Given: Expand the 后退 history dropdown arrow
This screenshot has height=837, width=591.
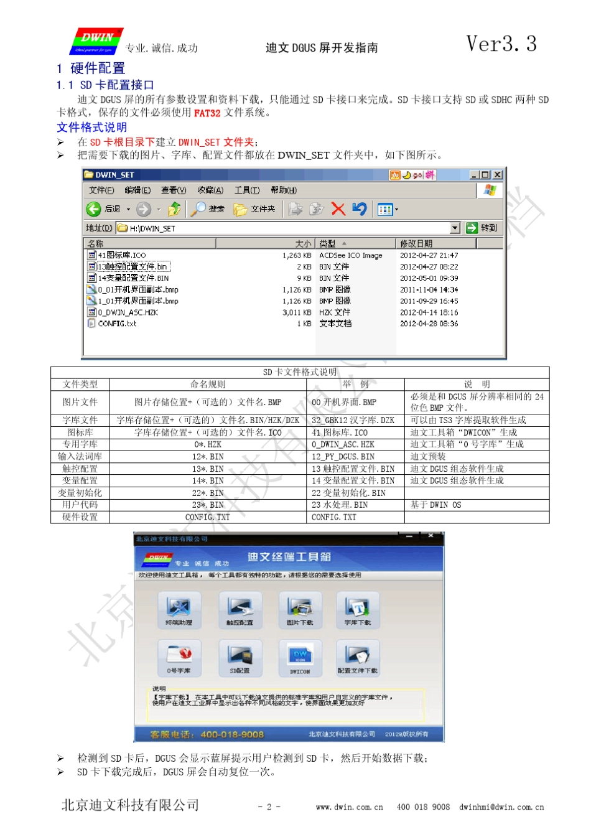Looking at the screenshot, I should pos(129,210).
